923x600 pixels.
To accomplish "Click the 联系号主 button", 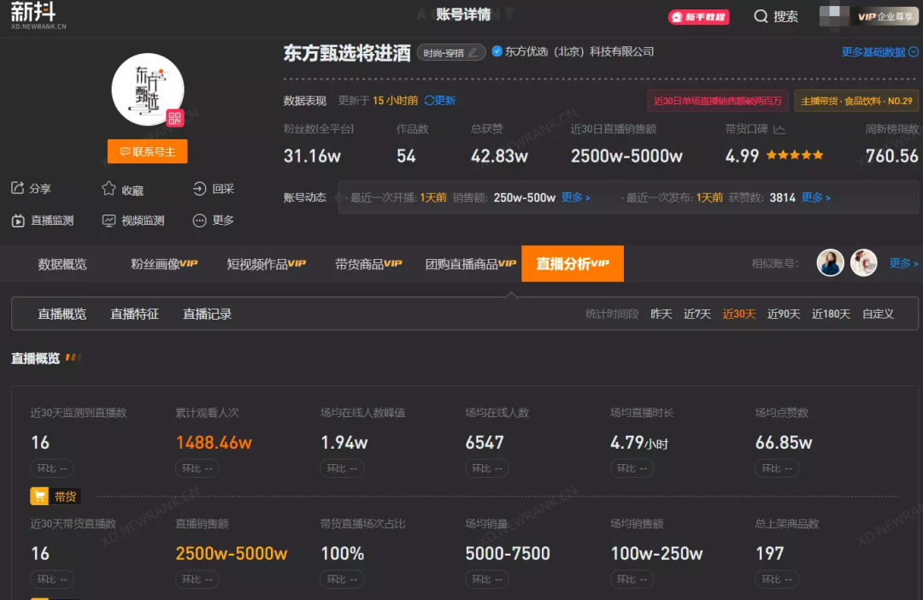I will click(146, 150).
